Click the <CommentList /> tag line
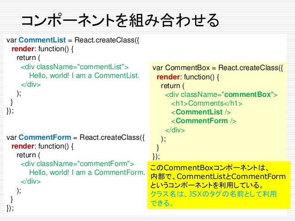 click(x=201, y=112)
